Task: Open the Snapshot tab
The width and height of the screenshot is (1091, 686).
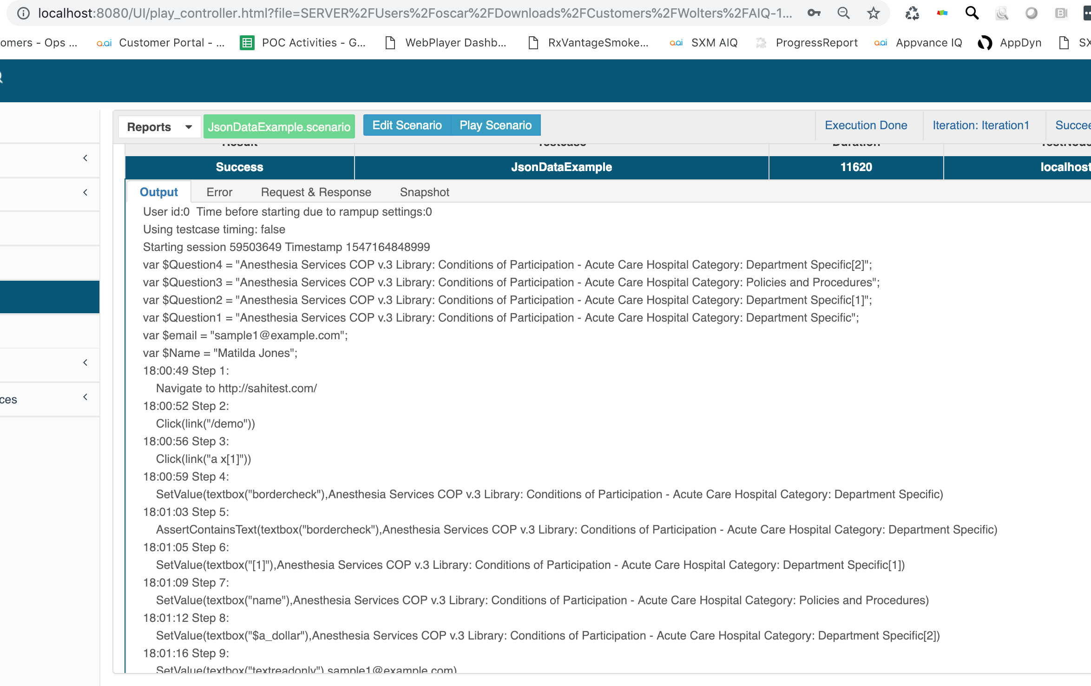Action: 424,192
